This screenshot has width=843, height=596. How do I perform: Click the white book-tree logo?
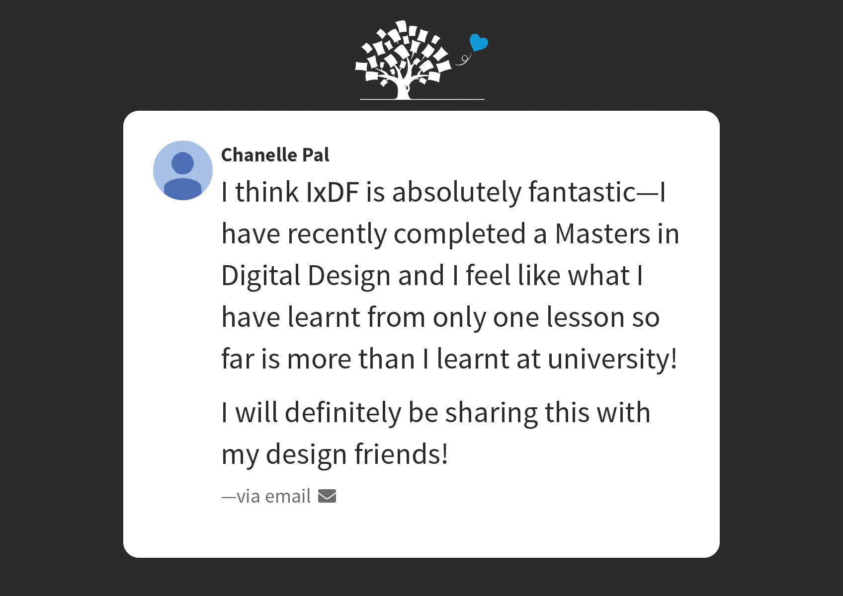403,60
